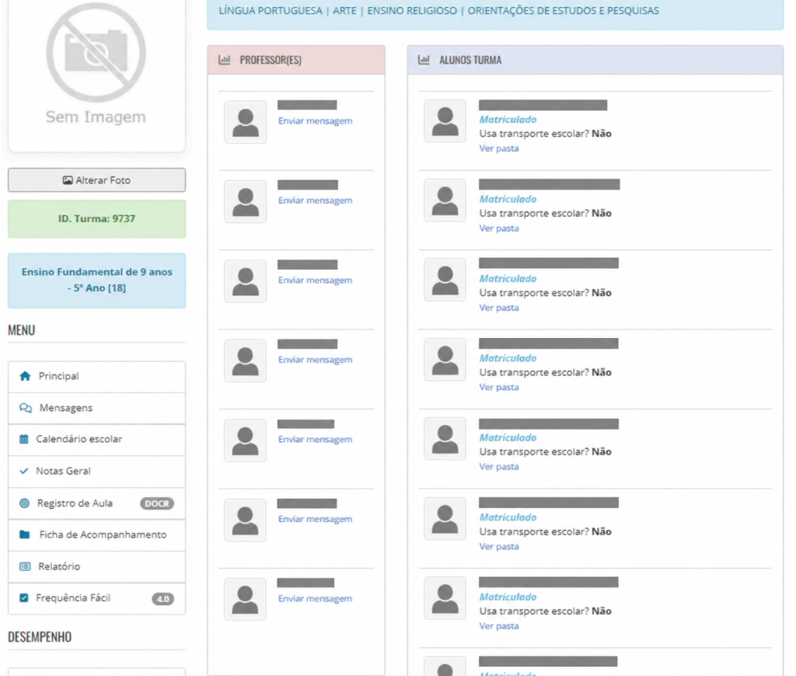Open Ver pasta for the fourth student

[499, 387]
